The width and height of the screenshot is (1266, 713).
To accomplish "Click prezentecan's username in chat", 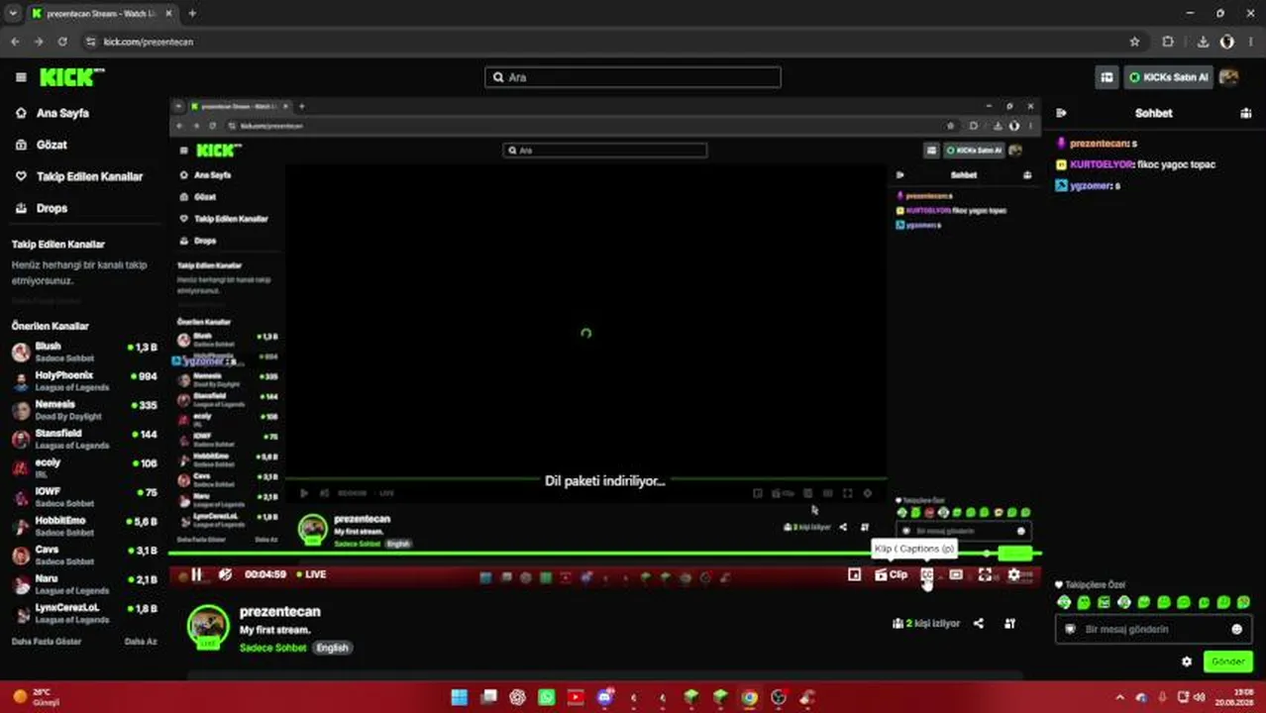I will [1099, 144].
